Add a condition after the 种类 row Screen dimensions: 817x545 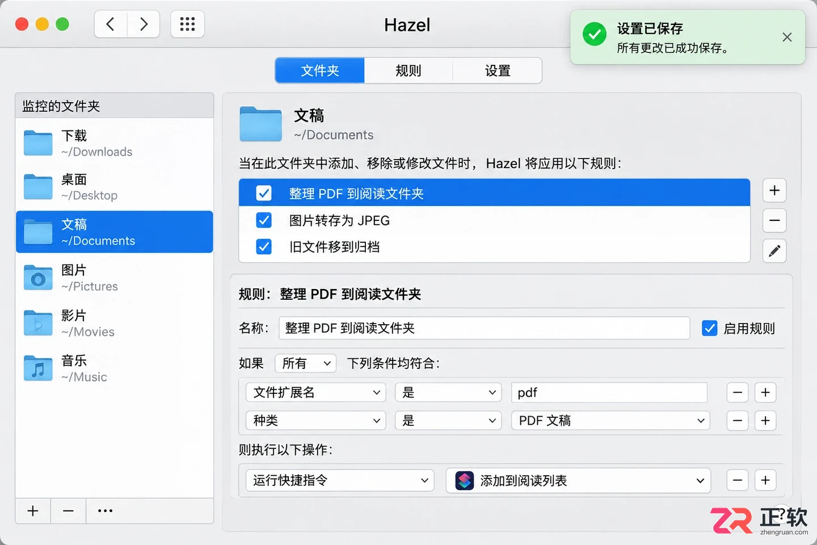(765, 421)
